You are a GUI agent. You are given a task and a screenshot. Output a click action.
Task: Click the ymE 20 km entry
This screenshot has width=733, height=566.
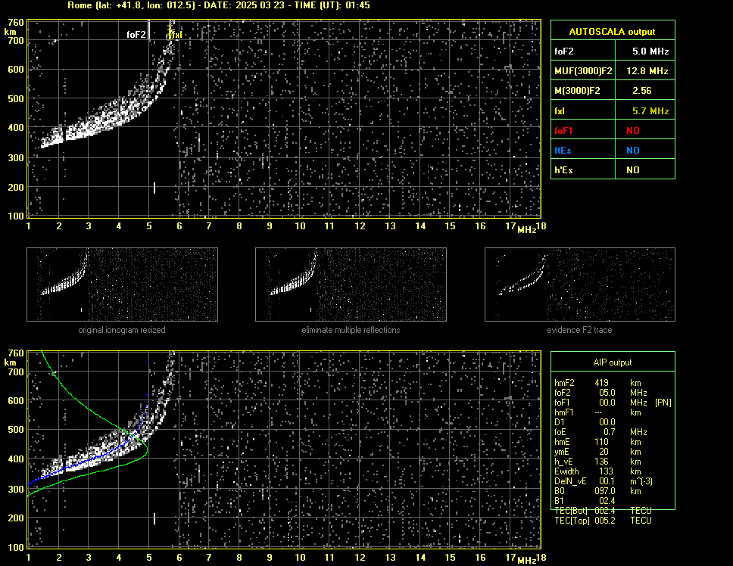597,452
